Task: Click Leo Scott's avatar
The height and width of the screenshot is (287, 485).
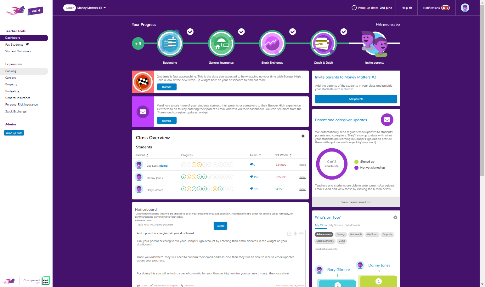Action: [x=139, y=165]
